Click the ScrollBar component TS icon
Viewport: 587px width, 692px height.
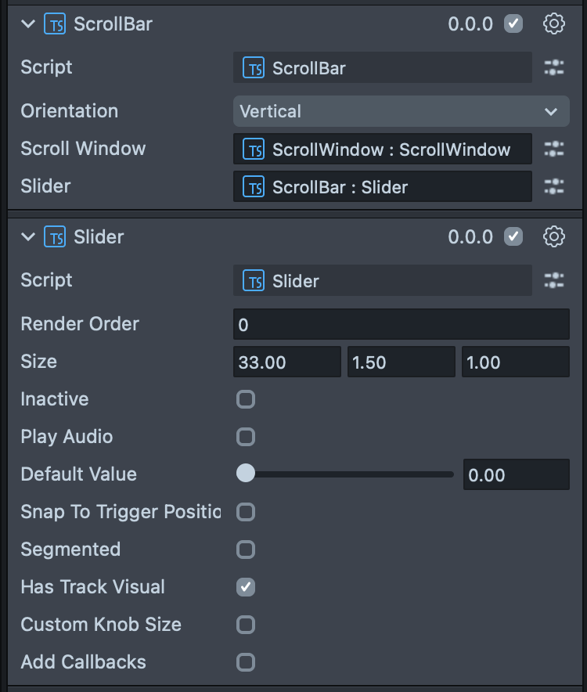click(55, 24)
